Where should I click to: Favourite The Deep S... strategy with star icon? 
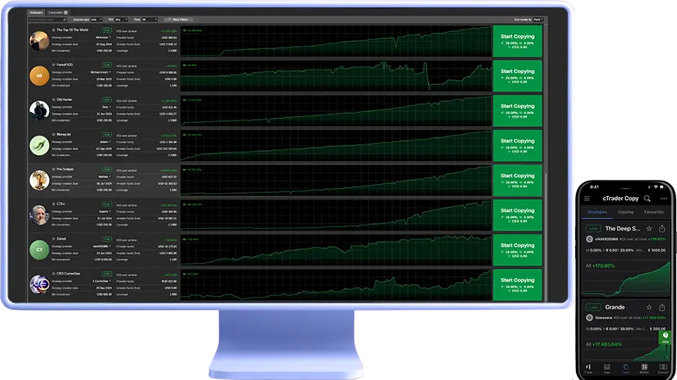click(x=649, y=229)
